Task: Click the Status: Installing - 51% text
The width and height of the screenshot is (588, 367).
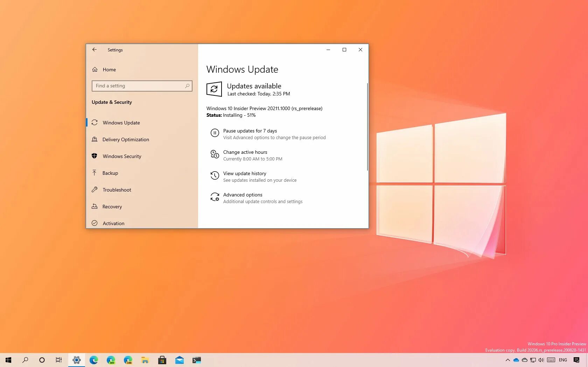Action: coord(231,115)
